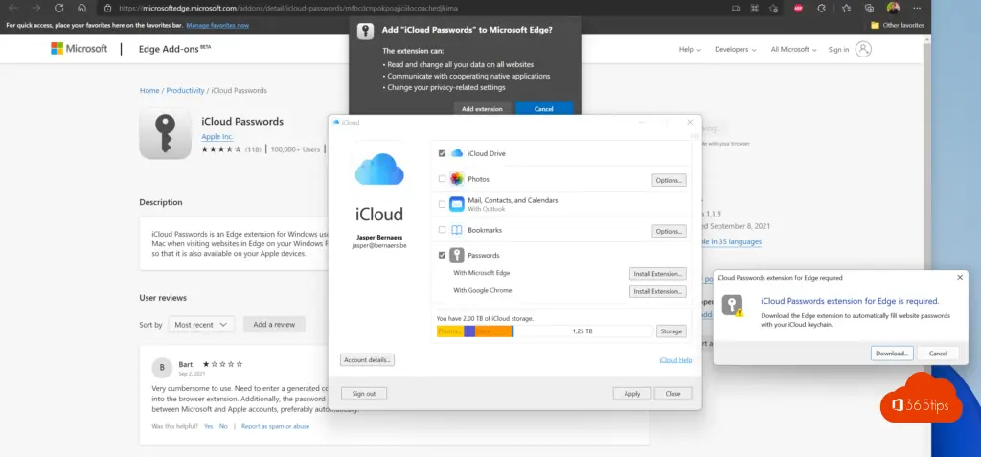The height and width of the screenshot is (457, 981).
Task: Reload the page with the browser refresh icon
Action: [58, 8]
